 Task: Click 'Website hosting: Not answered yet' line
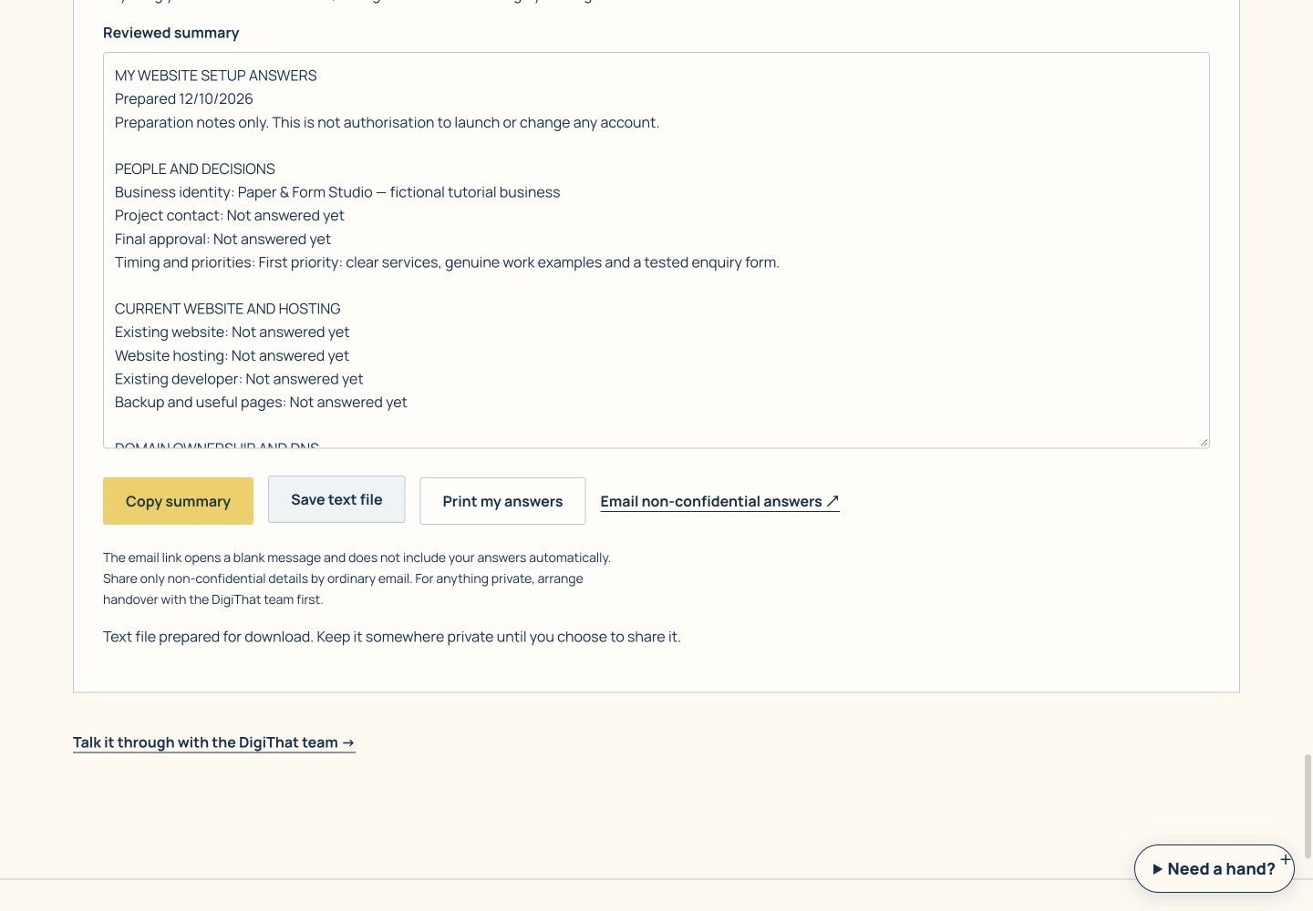(232, 355)
